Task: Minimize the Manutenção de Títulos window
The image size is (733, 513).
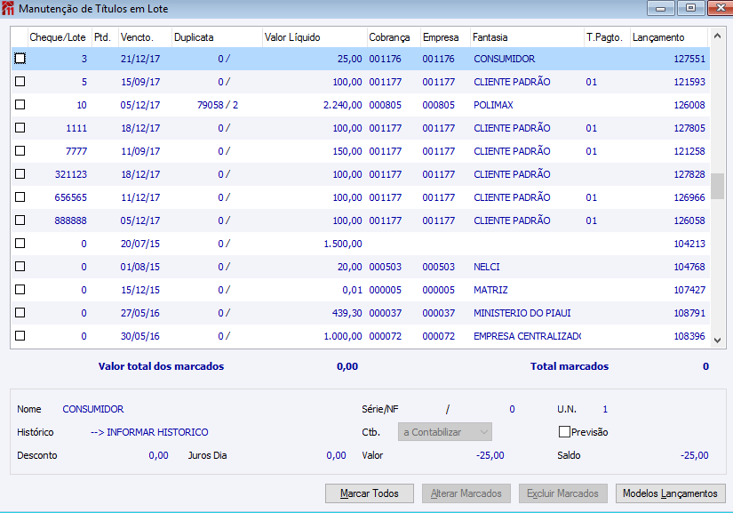Action: tap(660, 8)
